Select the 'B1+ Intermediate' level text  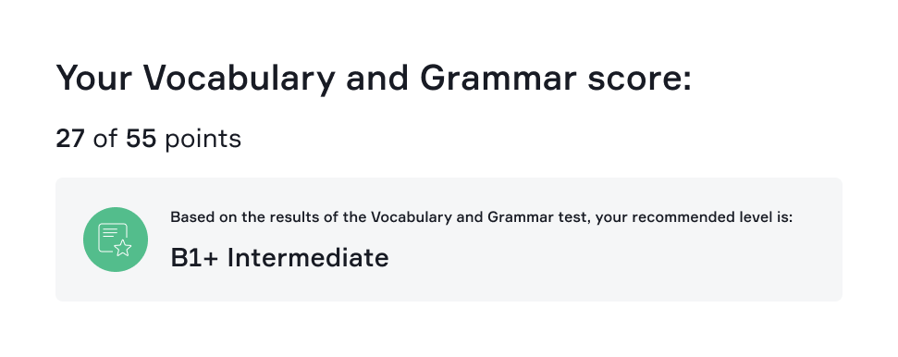pyautogui.click(x=279, y=257)
